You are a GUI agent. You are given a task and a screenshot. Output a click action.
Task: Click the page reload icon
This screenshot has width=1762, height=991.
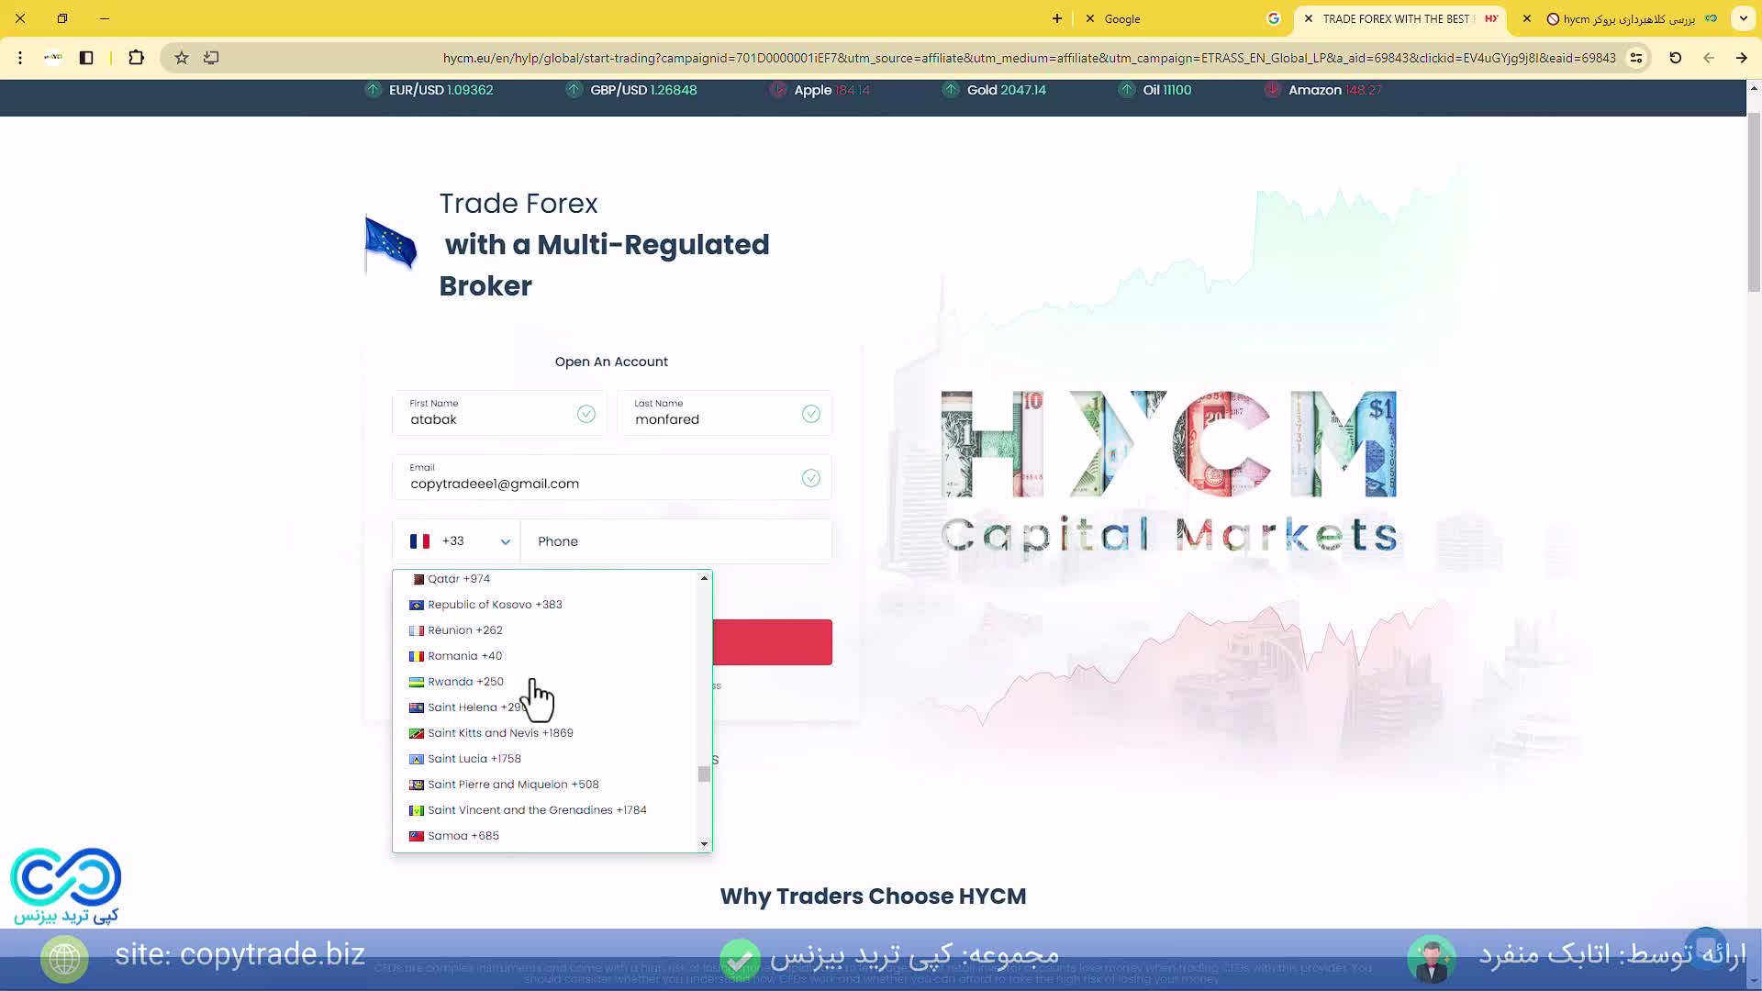(1675, 58)
